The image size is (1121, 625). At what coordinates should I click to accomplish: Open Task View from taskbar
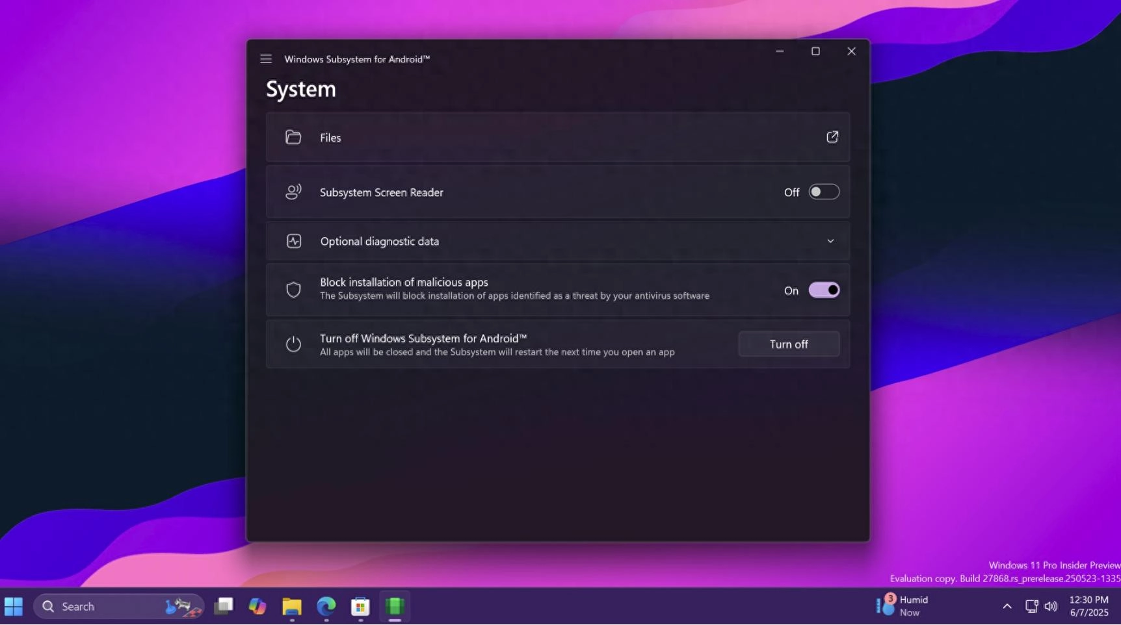(224, 606)
